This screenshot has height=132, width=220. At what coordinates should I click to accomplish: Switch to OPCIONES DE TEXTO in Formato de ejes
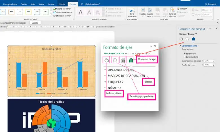[141, 53]
